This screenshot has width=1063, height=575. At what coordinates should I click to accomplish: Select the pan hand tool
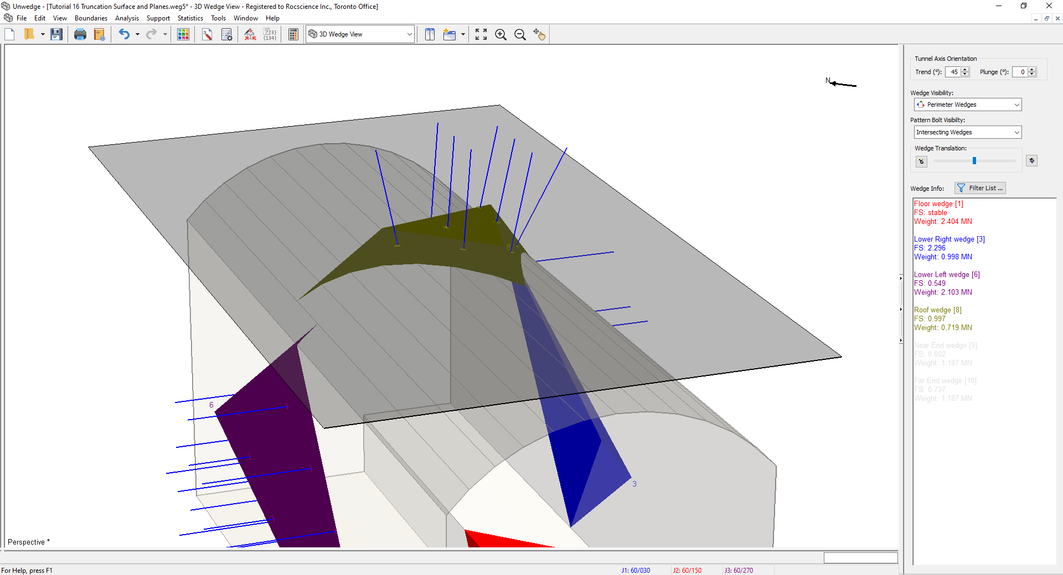tap(539, 34)
